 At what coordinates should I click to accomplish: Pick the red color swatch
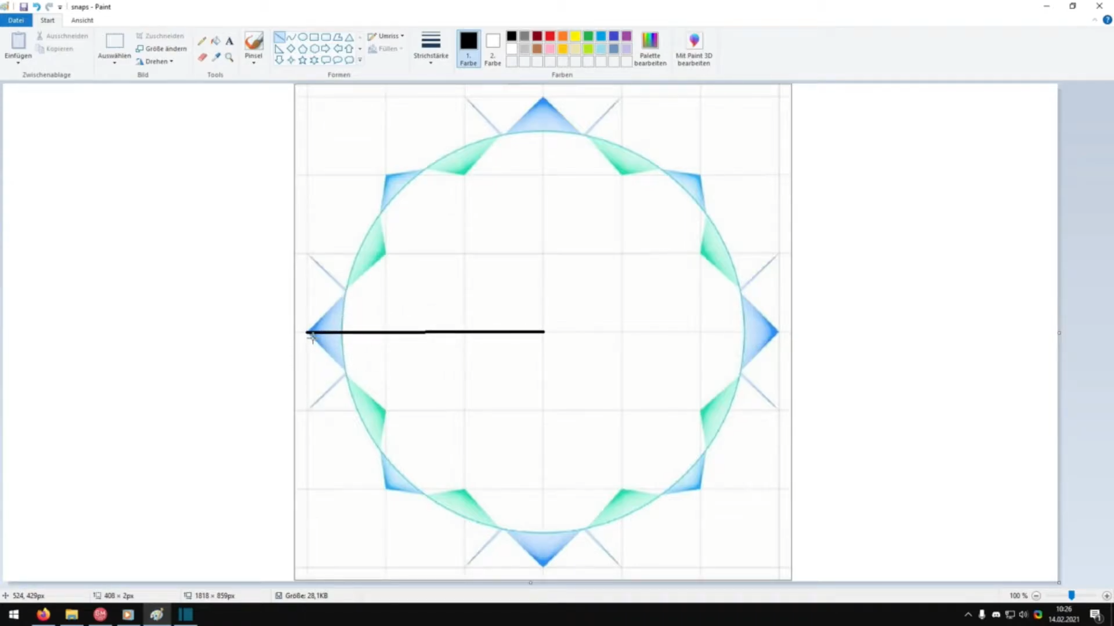pyautogui.click(x=550, y=36)
